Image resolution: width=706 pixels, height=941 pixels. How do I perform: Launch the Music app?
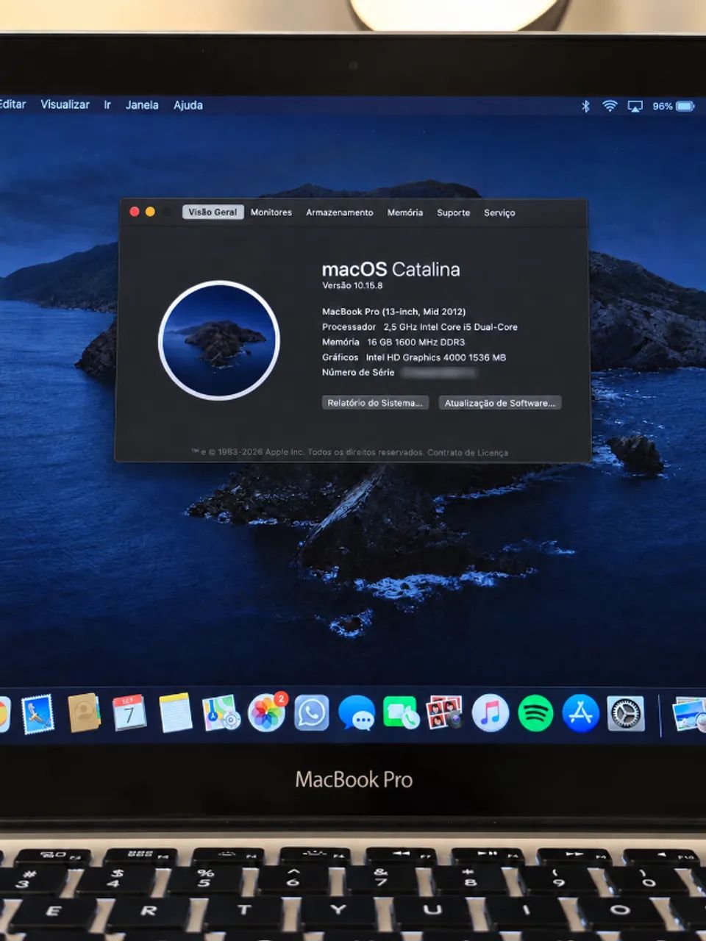tap(490, 713)
